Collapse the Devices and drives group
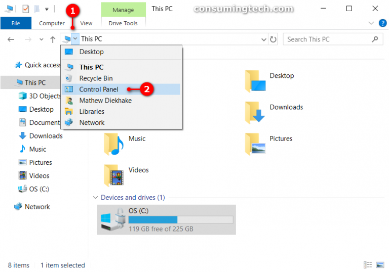 [x=95, y=198]
